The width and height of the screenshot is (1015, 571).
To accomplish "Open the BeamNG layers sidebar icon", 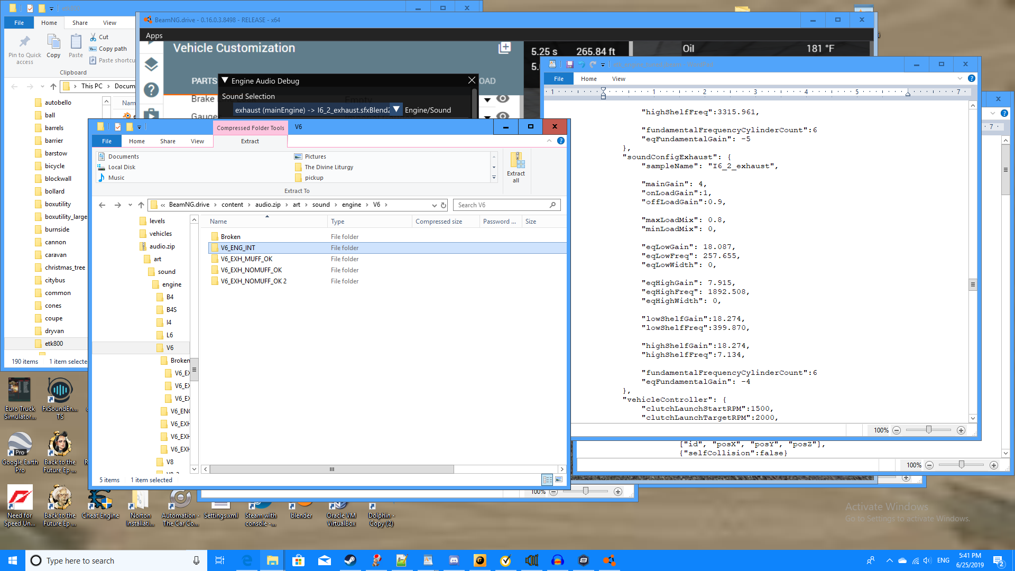I will (x=151, y=65).
